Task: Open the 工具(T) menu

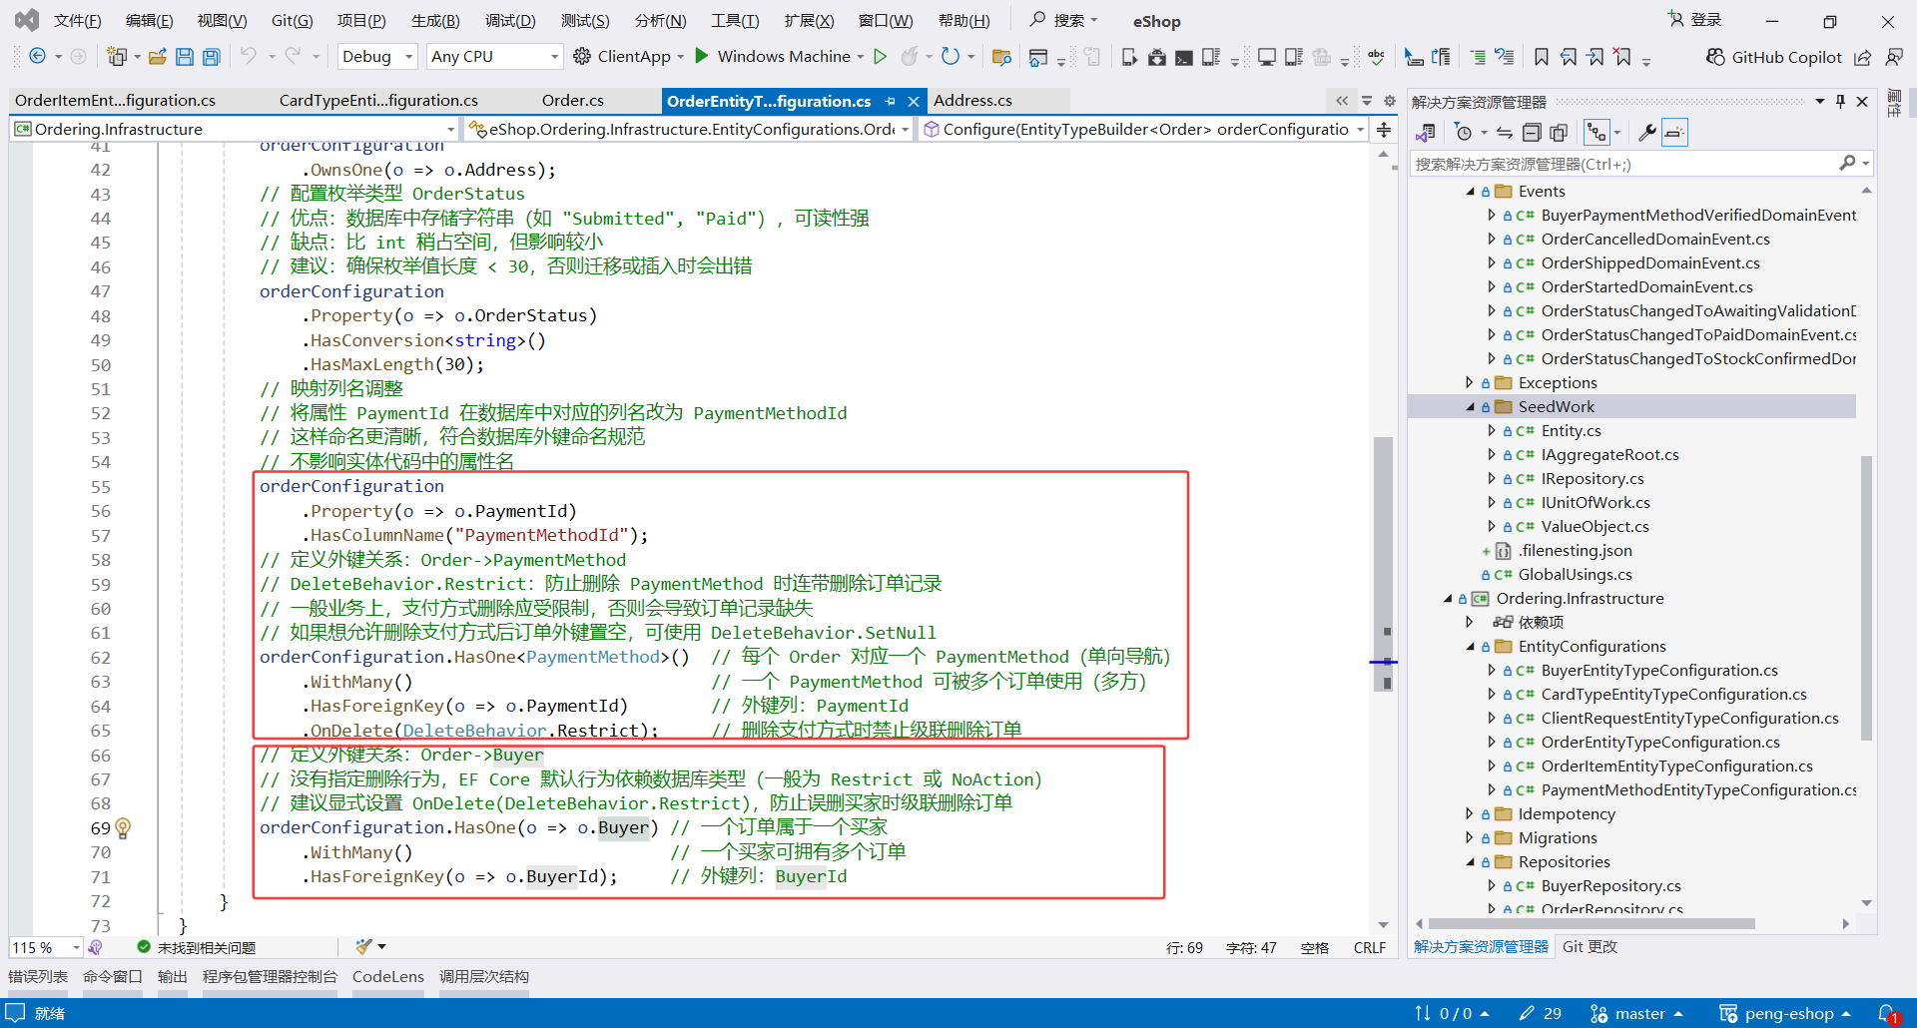Action: pos(735,20)
